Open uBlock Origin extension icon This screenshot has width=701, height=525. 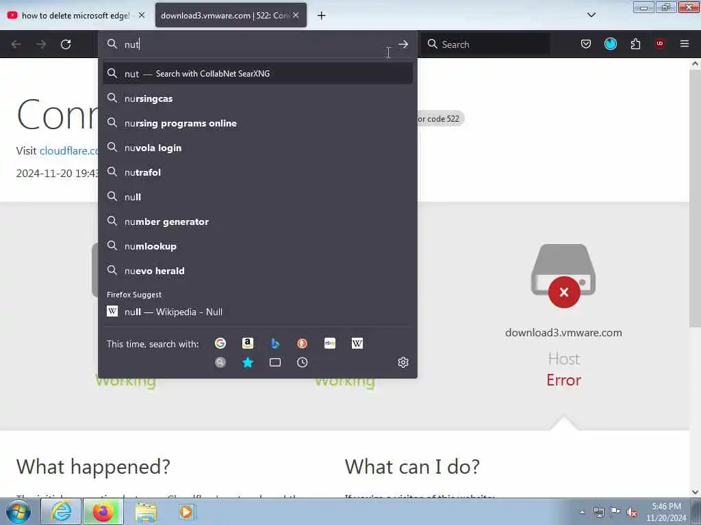(x=660, y=44)
